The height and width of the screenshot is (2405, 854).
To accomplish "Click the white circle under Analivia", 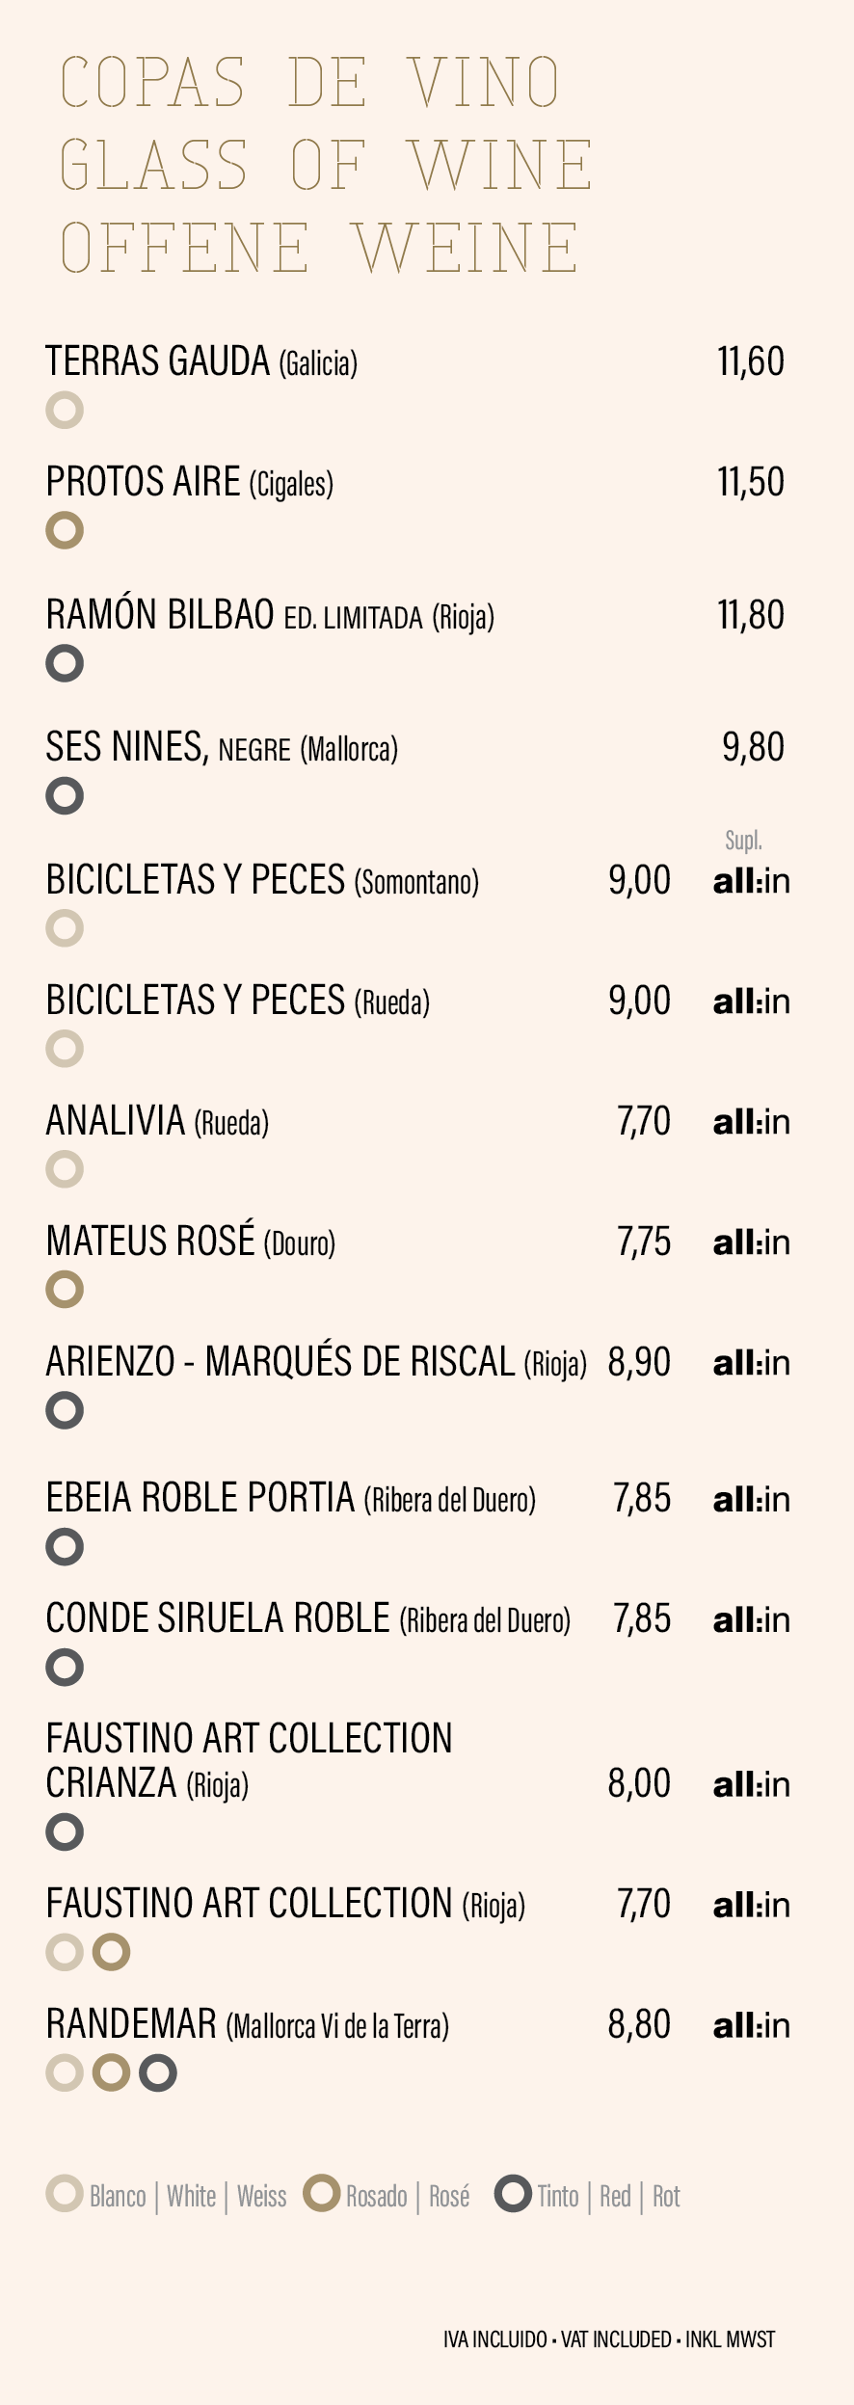I will (65, 1168).
